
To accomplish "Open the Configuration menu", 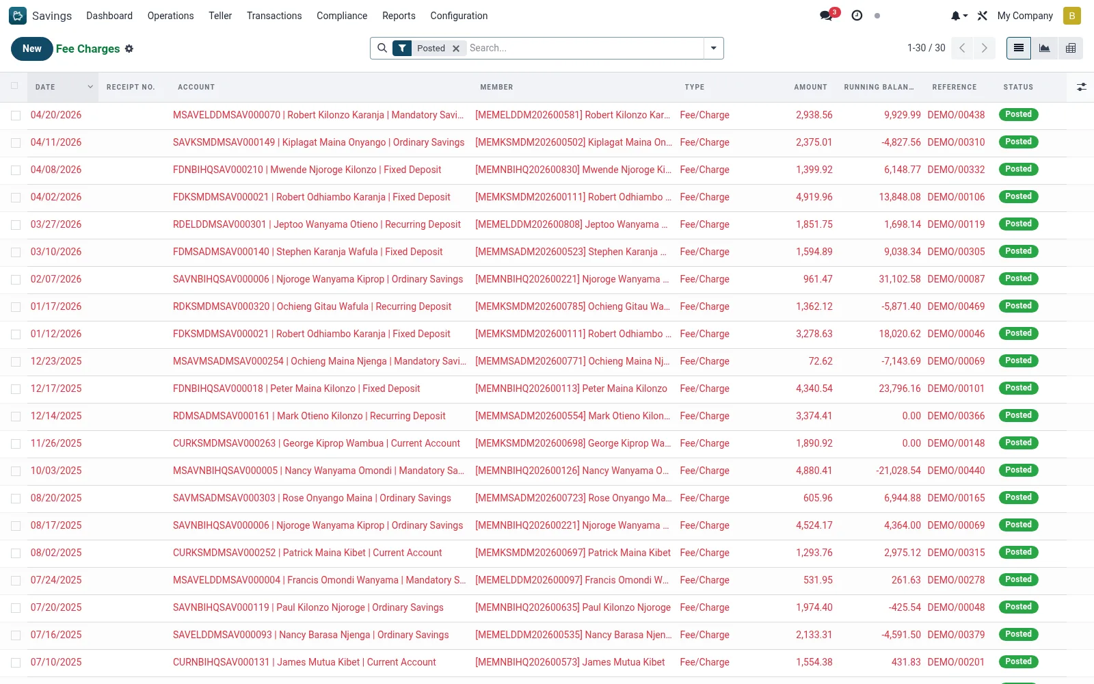I will tap(459, 16).
